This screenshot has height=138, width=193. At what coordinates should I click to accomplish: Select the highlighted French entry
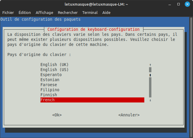[92, 100]
